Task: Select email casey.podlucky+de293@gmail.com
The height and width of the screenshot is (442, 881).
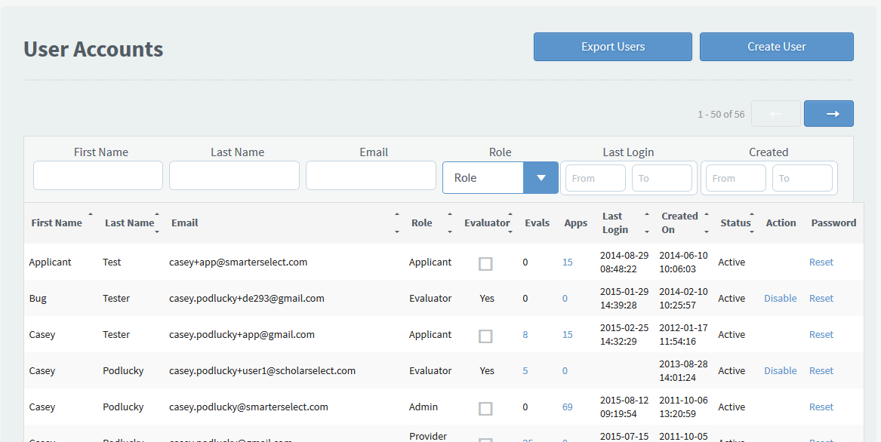Action: (x=247, y=298)
